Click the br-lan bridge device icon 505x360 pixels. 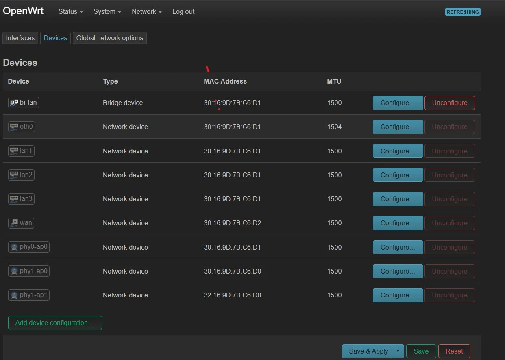coord(14,103)
